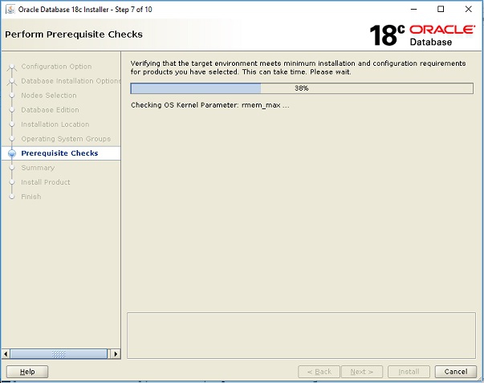The height and width of the screenshot is (383, 484).
Task: Select the Install Product step
Action: [46, 182]
